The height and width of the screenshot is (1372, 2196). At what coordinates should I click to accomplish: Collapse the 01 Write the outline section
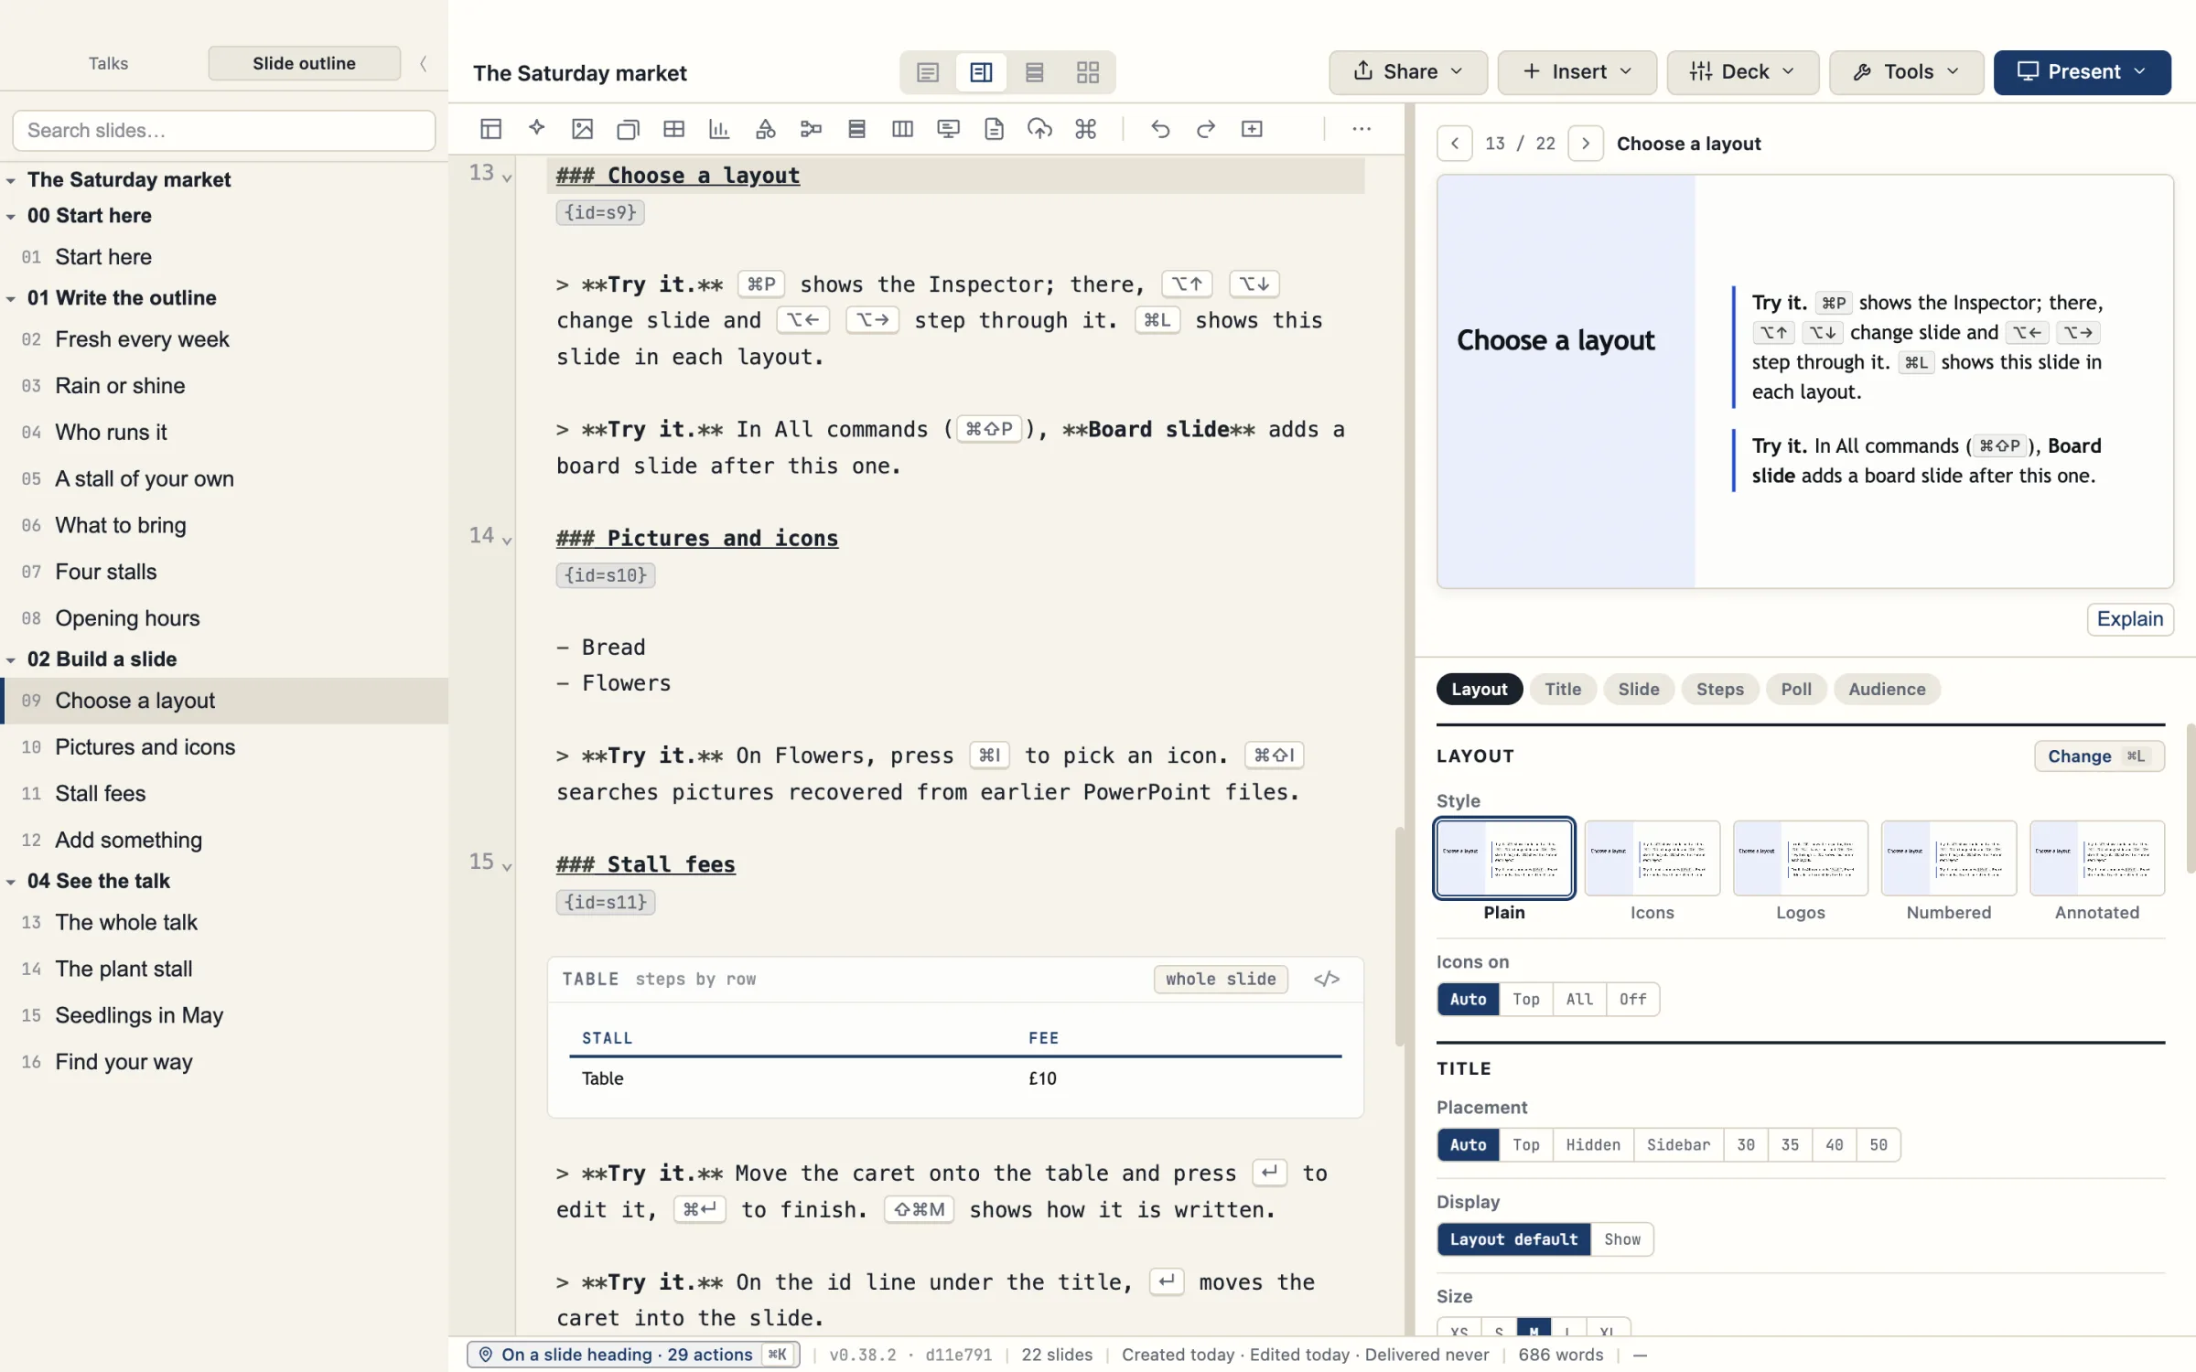(x=11, y=298)
